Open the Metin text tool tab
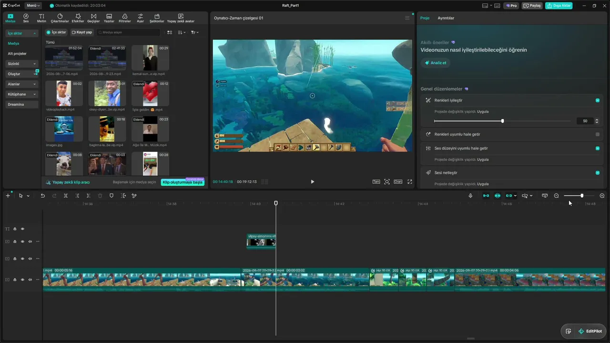 [41, 18]
